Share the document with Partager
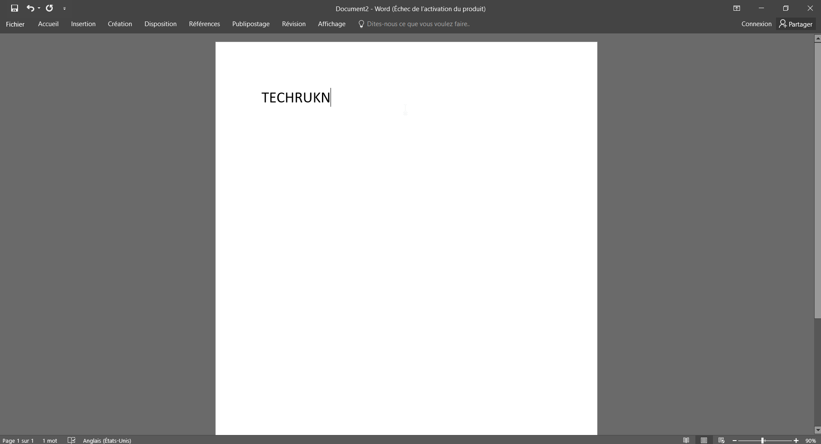The width and height of the screenshot is (821, 444). tap(796, 24)
